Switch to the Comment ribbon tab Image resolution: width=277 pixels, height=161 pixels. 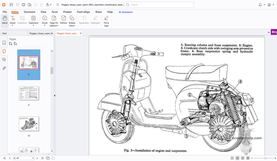click(x=29, y=12)
